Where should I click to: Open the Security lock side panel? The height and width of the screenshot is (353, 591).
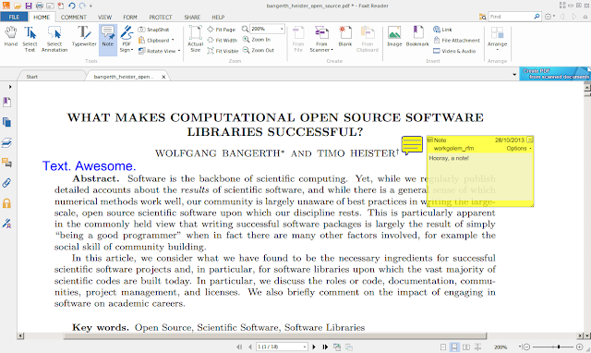click(x=6, y=203)
